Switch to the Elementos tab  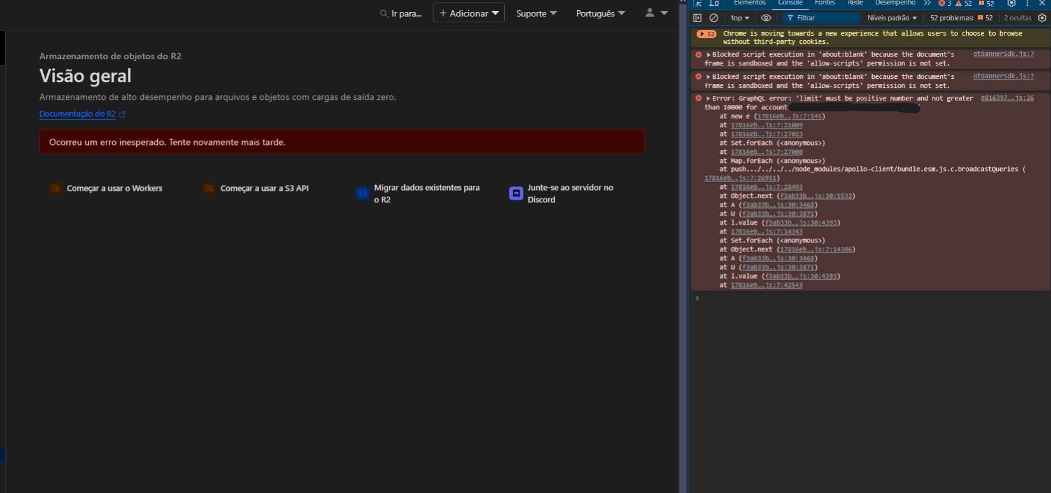click(749, 3)
